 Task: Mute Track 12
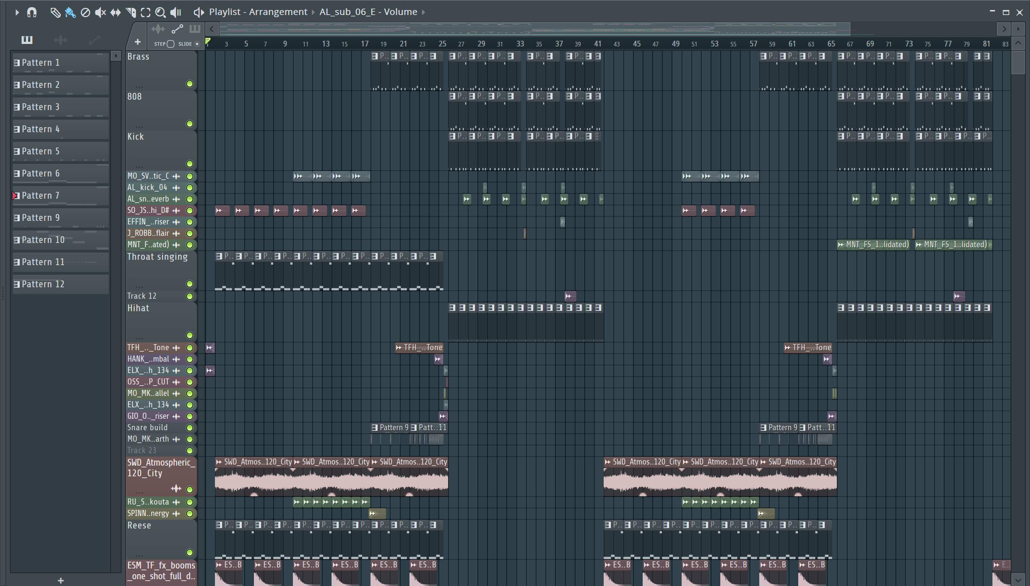click(x=190, y=296)
